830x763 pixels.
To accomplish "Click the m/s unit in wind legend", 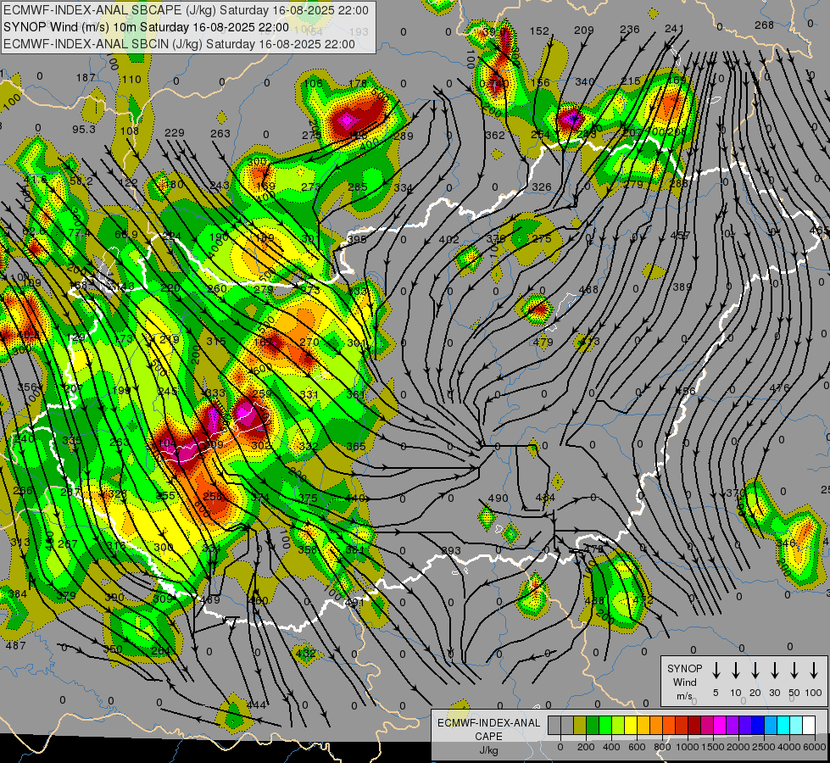I will 684,696.
